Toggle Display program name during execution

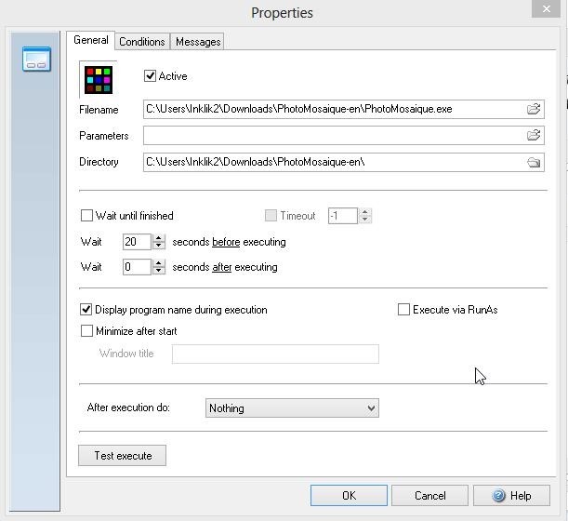click(x=87, y=310)
